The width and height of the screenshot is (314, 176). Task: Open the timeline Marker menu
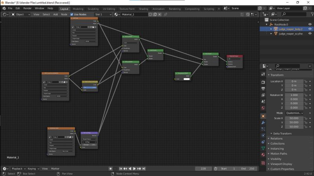[55, 169]
